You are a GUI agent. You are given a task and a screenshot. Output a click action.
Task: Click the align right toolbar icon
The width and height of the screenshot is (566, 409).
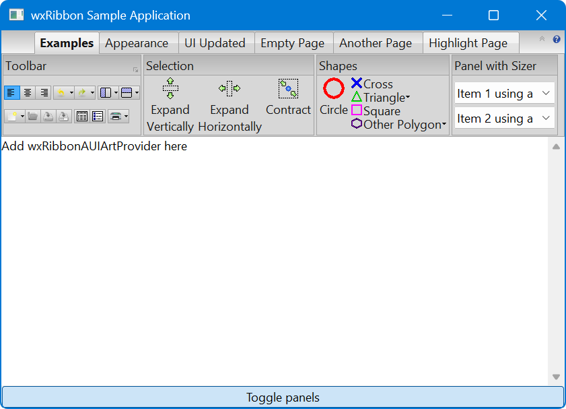44,93
